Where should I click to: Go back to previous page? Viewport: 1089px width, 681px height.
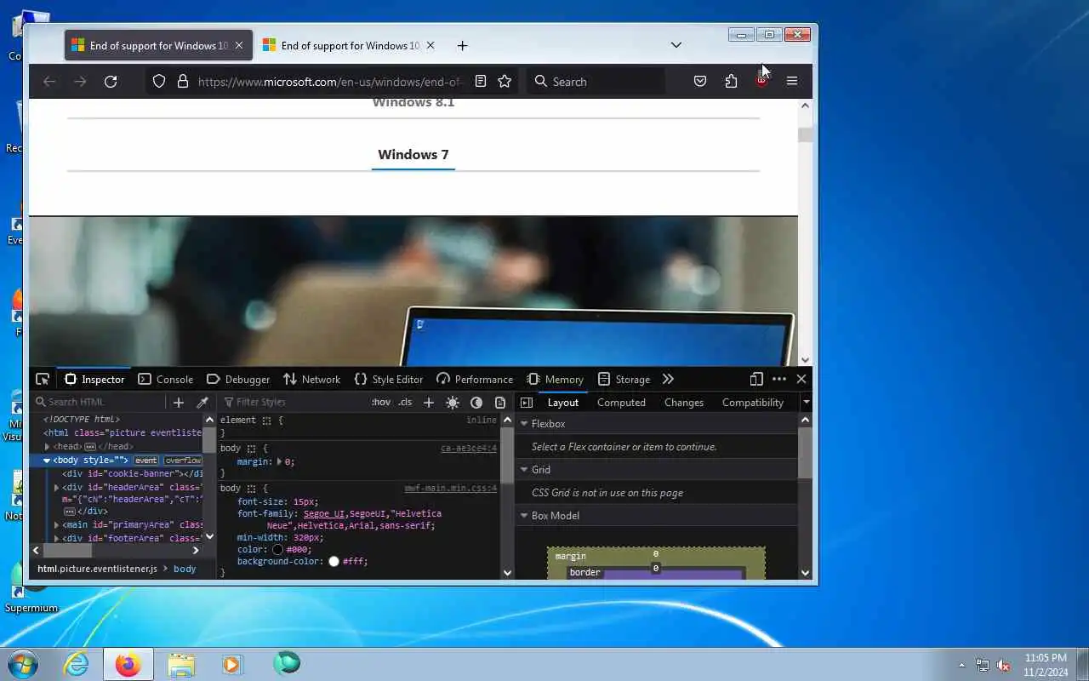tap(49, 81)
